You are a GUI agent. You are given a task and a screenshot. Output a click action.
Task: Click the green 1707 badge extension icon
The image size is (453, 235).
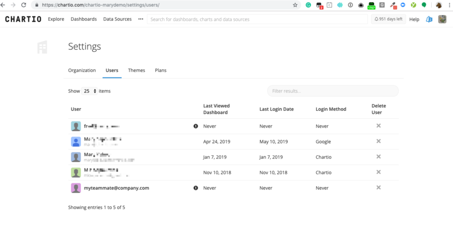(x=371, y=5)
